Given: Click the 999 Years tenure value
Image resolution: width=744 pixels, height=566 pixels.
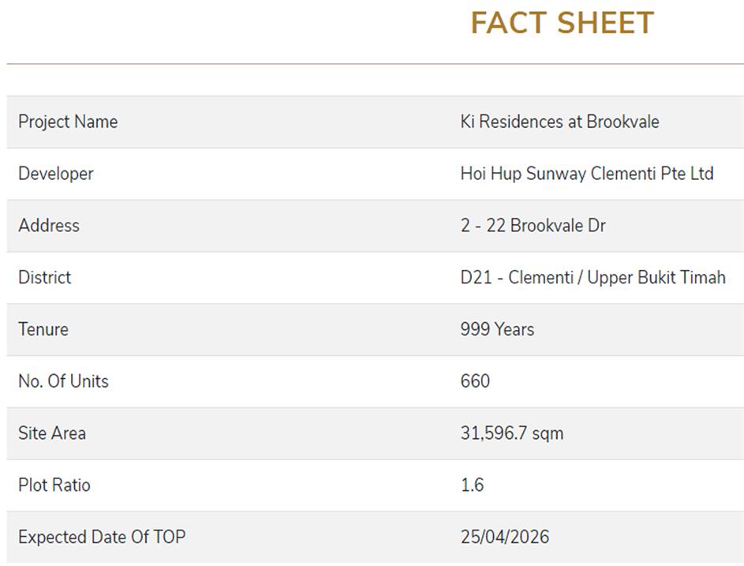Looking at the screenshot, I should pos(497,329).
